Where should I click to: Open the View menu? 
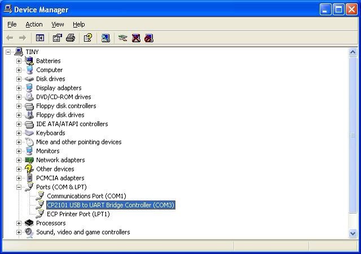(x=58, y=24)
